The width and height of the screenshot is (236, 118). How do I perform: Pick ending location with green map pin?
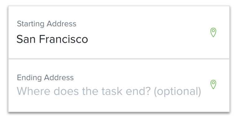(x=213, y=85)
